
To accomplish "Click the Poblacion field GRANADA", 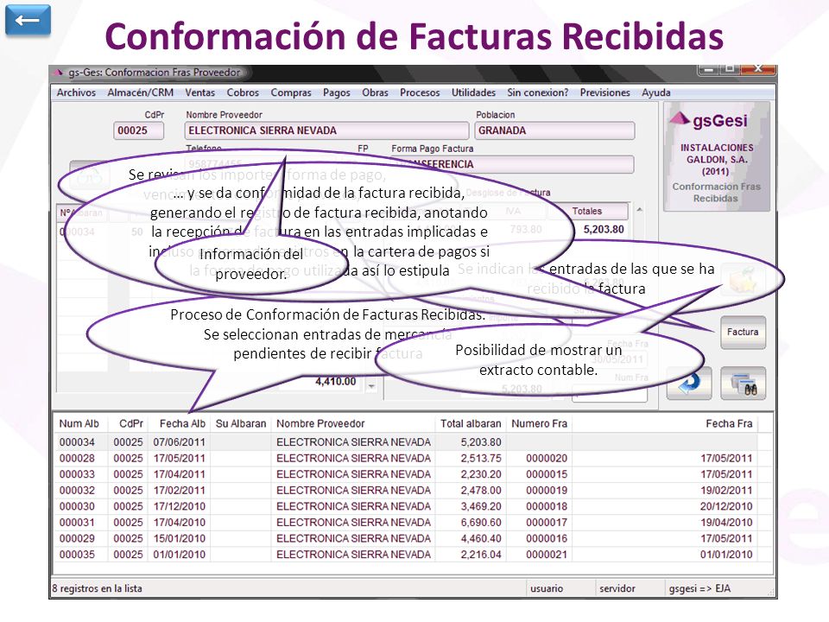I will pos(554,130).
